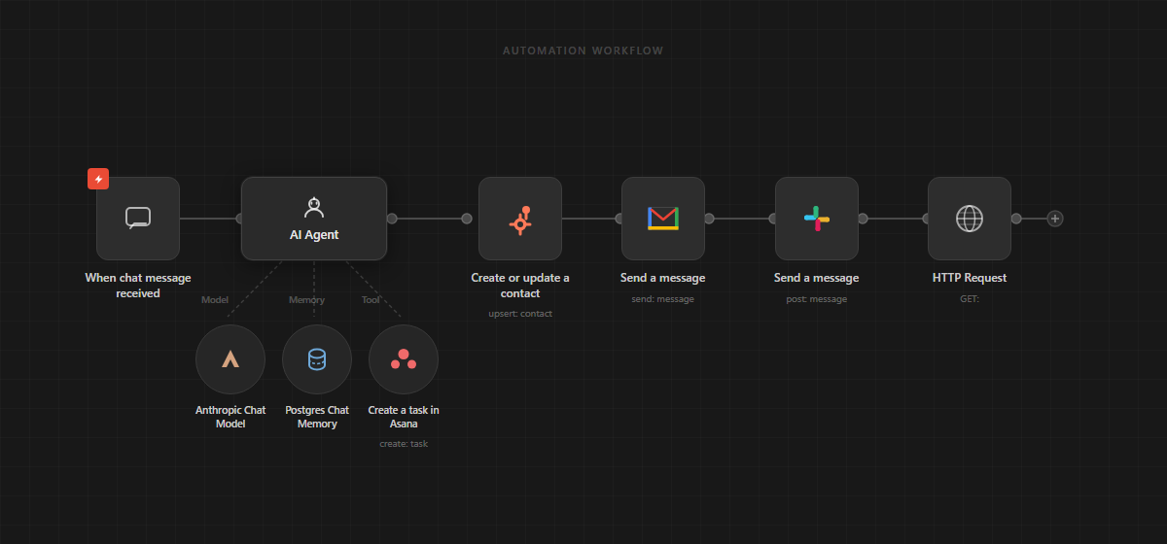Click the Gmail node output connector

(710, 219)
